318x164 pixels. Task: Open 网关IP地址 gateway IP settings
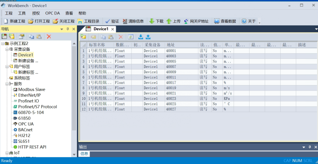196,21
